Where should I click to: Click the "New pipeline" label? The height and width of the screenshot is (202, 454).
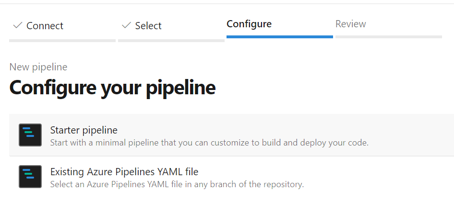[38, 67]
